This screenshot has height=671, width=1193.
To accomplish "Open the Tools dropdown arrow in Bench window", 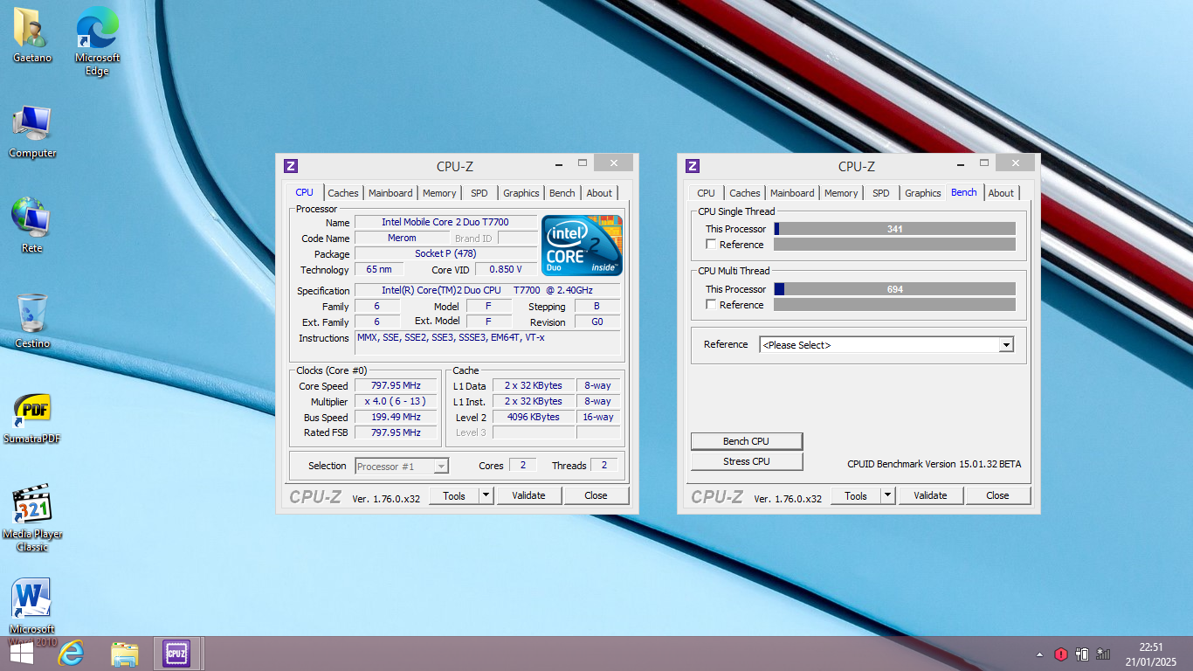I will point(887,495).
